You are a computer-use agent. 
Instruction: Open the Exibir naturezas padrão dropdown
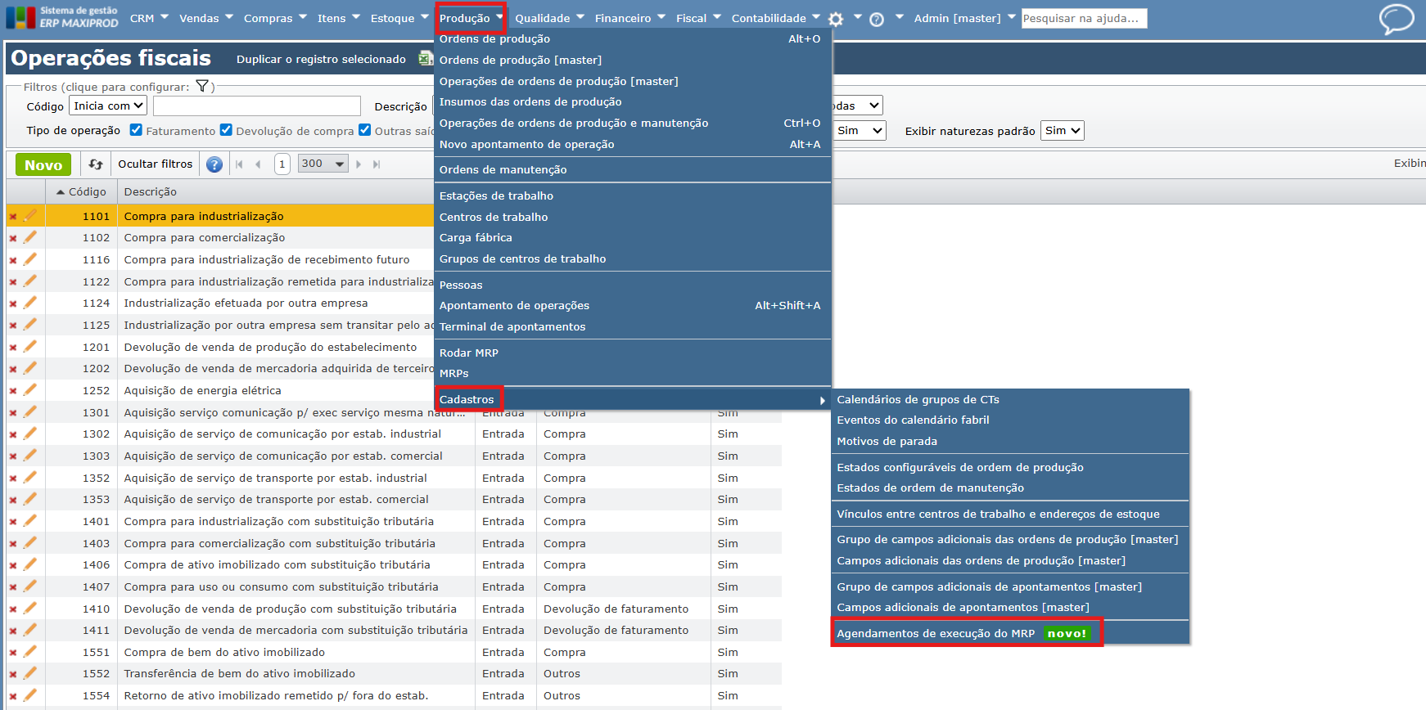(x=1062, y=131)
